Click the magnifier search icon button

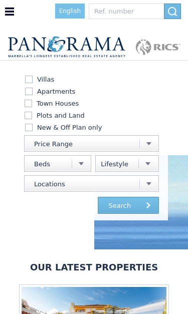172,11
